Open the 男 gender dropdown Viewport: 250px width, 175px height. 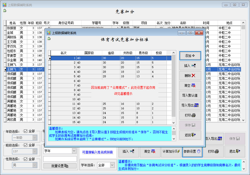tap(35, 165)
